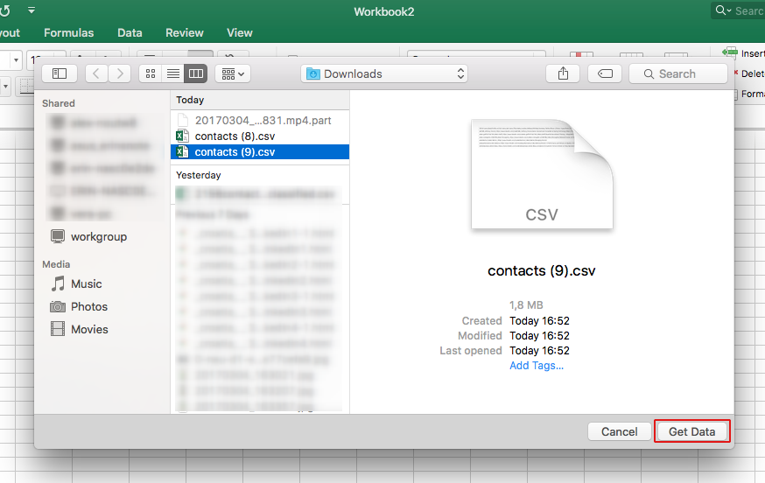Click the Excel Insert cells icon
This screenshot has width=765, height=483.
(730, 52)
